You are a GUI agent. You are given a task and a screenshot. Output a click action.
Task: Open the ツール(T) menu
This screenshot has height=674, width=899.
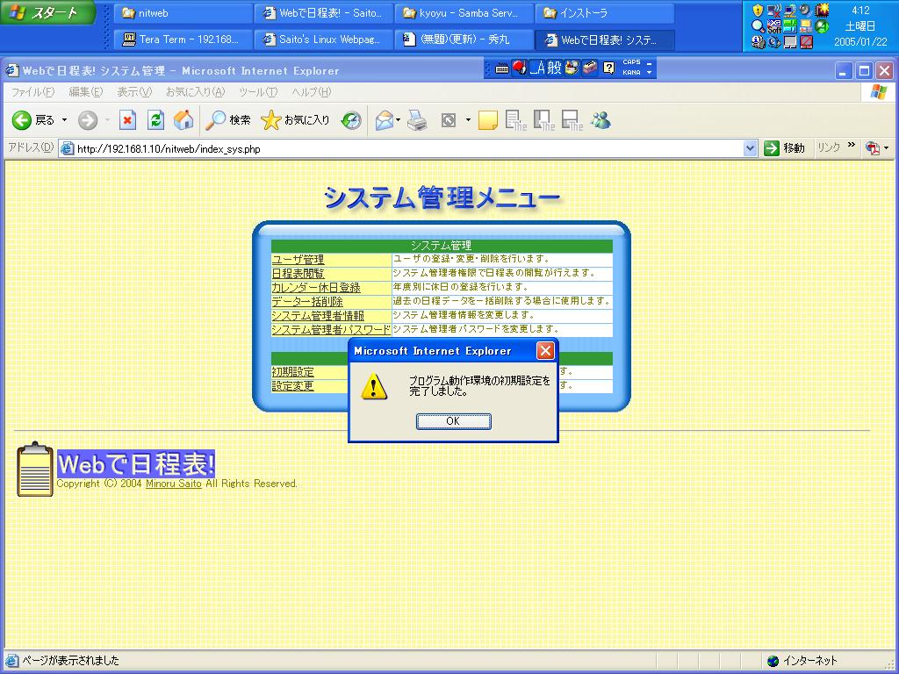257,92
